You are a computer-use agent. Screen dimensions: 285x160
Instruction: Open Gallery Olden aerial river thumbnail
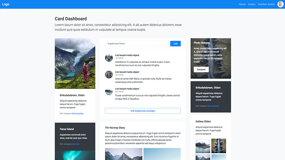(219, 146)
